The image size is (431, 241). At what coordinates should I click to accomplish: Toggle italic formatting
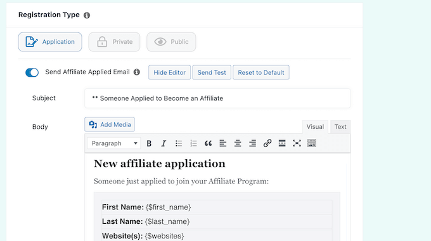[164, 143]
